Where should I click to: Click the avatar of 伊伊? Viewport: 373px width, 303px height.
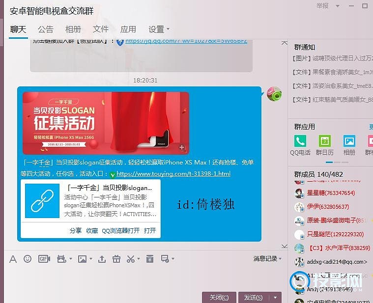click(299, 207)
